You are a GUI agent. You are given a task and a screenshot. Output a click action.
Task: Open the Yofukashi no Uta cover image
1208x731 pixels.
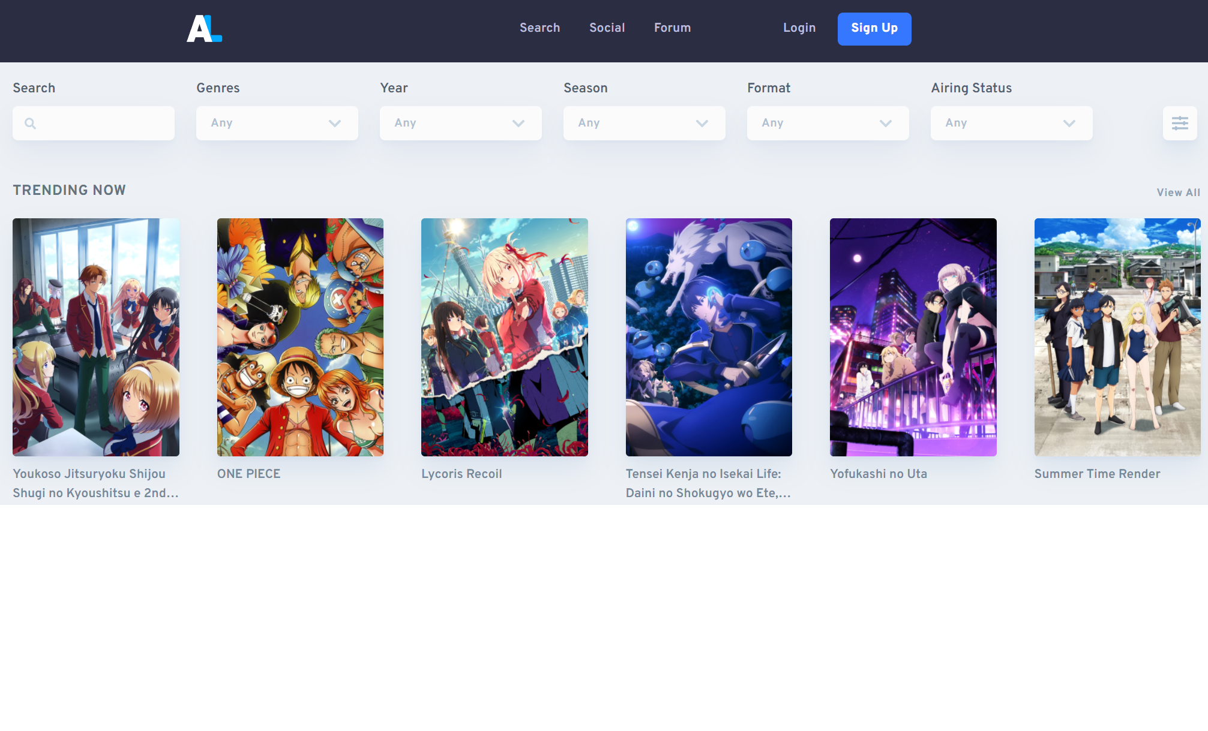pos(913,337)
